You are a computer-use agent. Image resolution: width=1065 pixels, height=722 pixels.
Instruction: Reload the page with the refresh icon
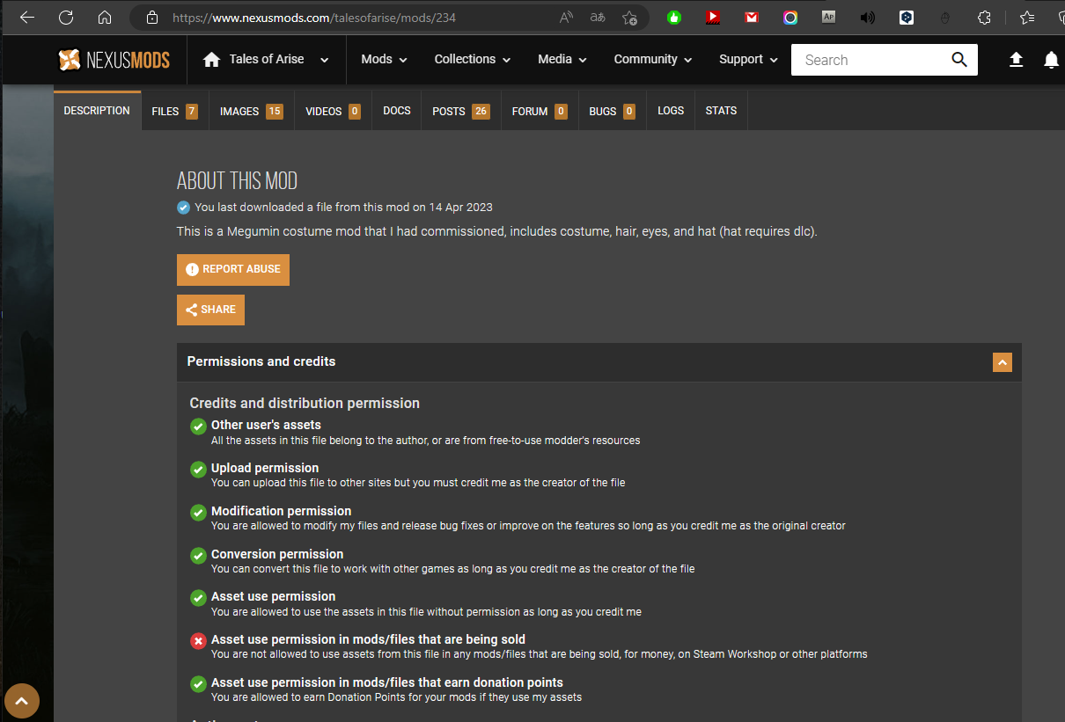pyautogui.click(x=66, y=17)
